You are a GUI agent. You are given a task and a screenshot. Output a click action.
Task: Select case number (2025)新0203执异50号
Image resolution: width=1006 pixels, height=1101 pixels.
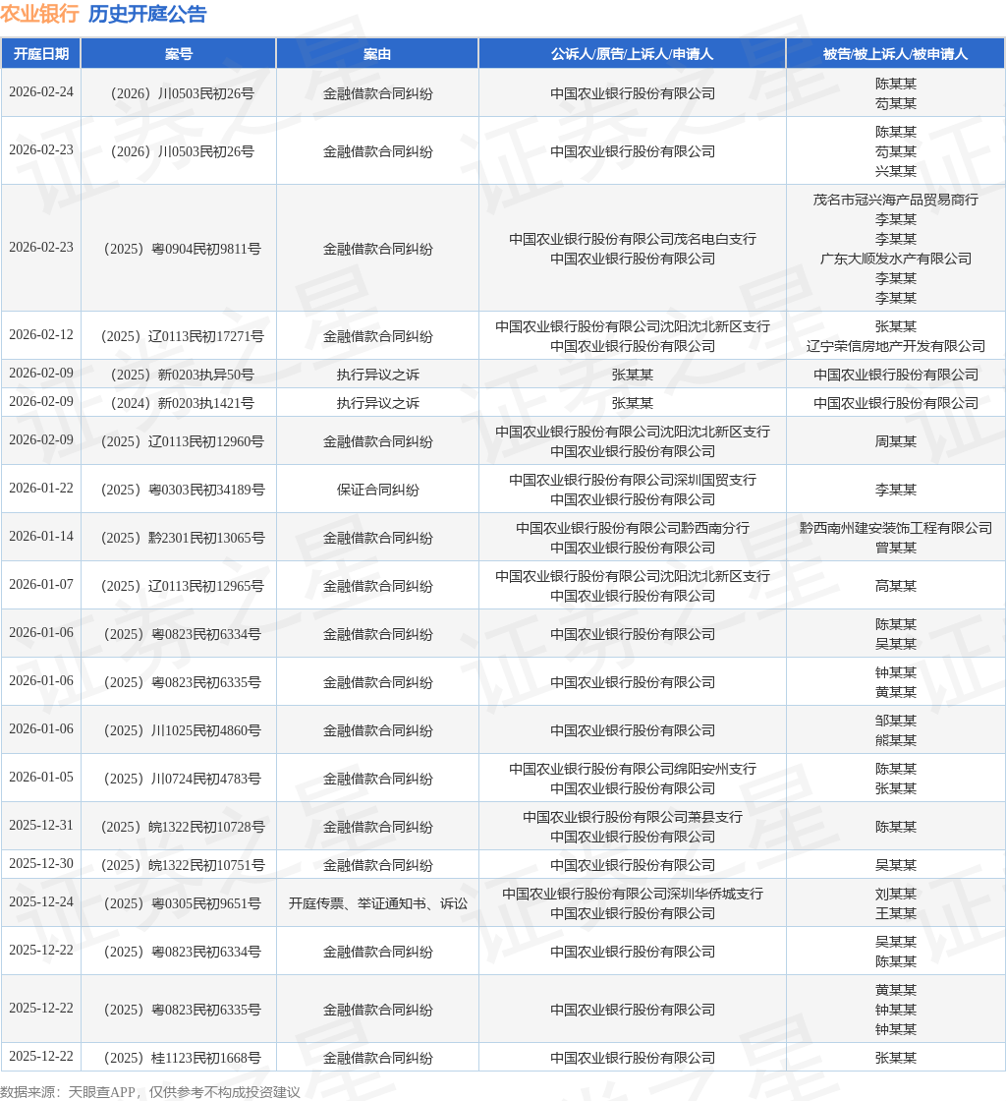[x=183, y=375]
